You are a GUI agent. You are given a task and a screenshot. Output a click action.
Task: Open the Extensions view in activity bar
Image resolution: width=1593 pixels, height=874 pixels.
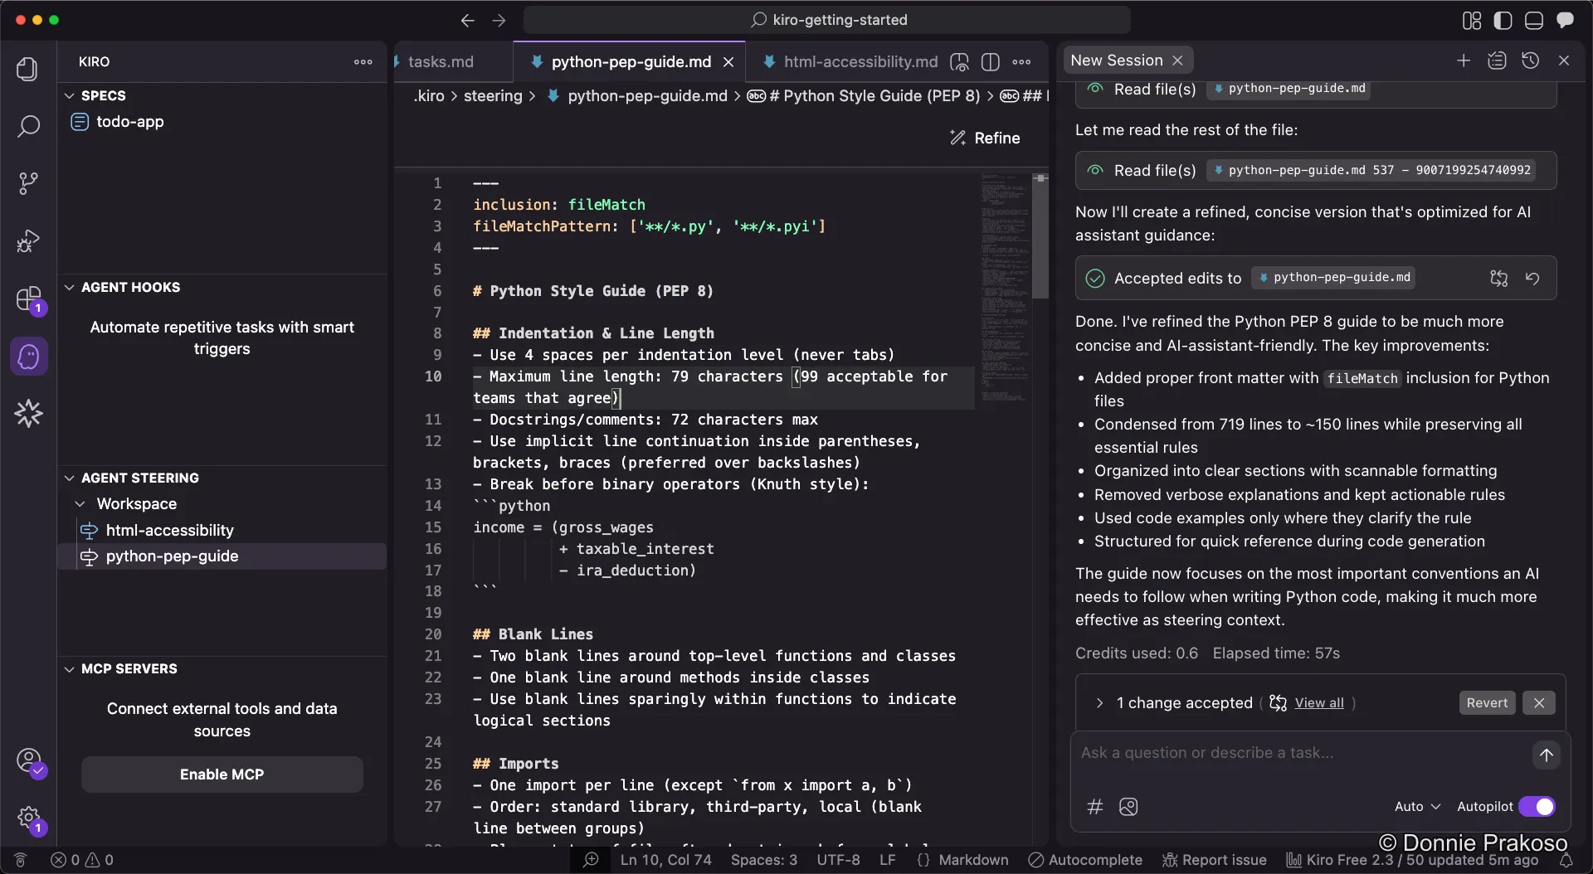tap(28, 299)
